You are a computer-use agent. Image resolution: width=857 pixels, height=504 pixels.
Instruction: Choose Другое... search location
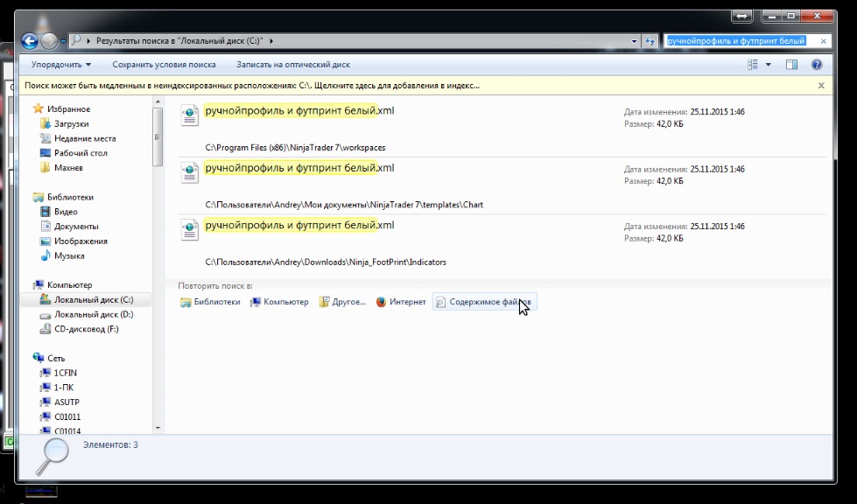tap(342, 302)
